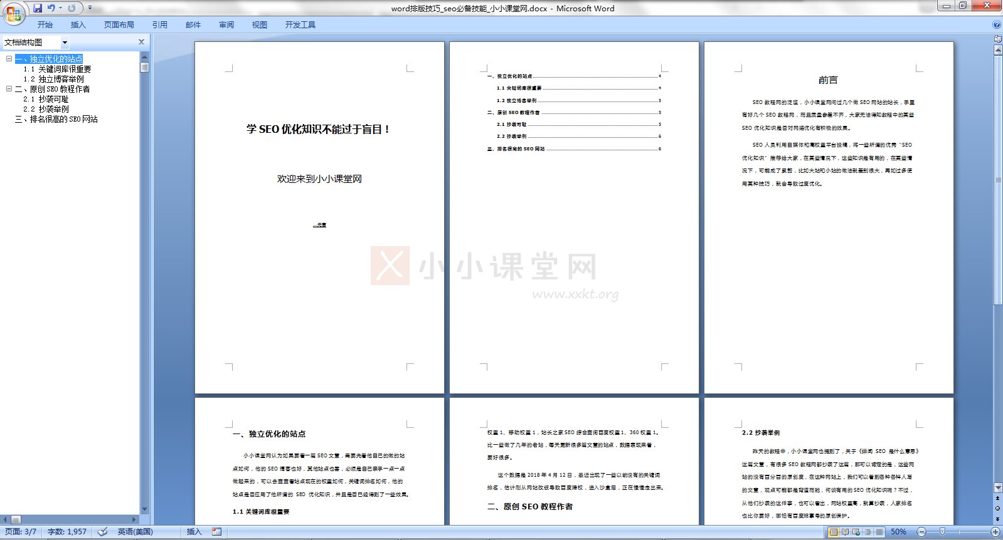Select heading 一、独立优化的站点 in document map
The height and width of the screenshot is (540, 1003).
click(49, 59)
